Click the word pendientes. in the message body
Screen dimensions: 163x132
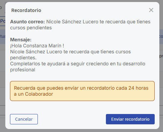(23, 58)
